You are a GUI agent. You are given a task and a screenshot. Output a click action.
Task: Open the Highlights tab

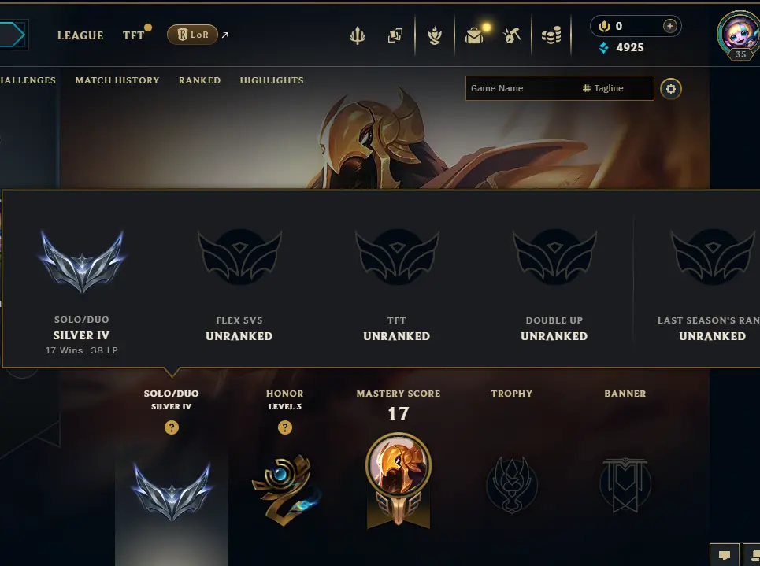tap(272, 80)
